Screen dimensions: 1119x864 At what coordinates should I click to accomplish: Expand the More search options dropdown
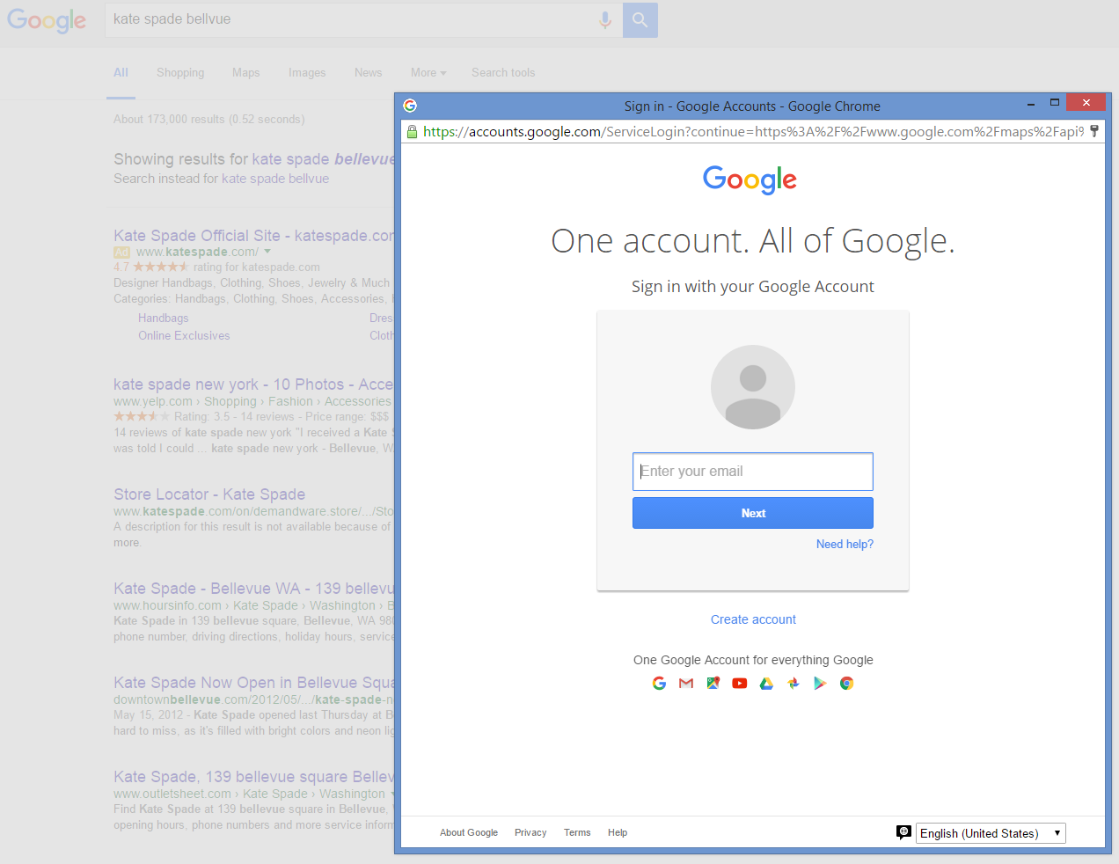coord(428,73)
